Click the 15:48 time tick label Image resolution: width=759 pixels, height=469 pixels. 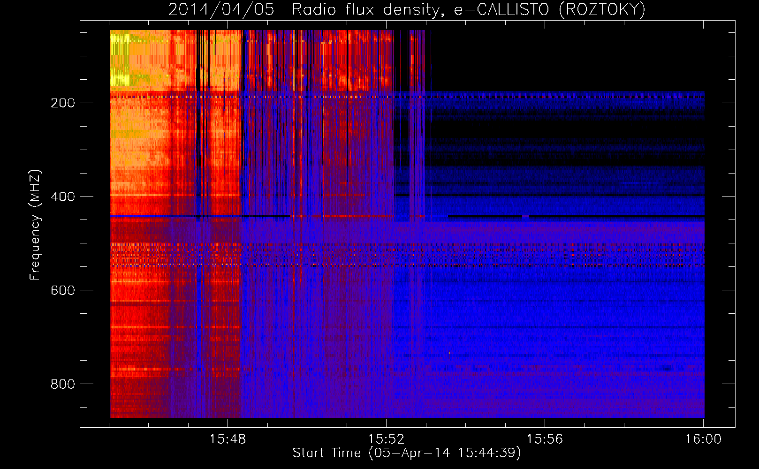pos(228,439)
